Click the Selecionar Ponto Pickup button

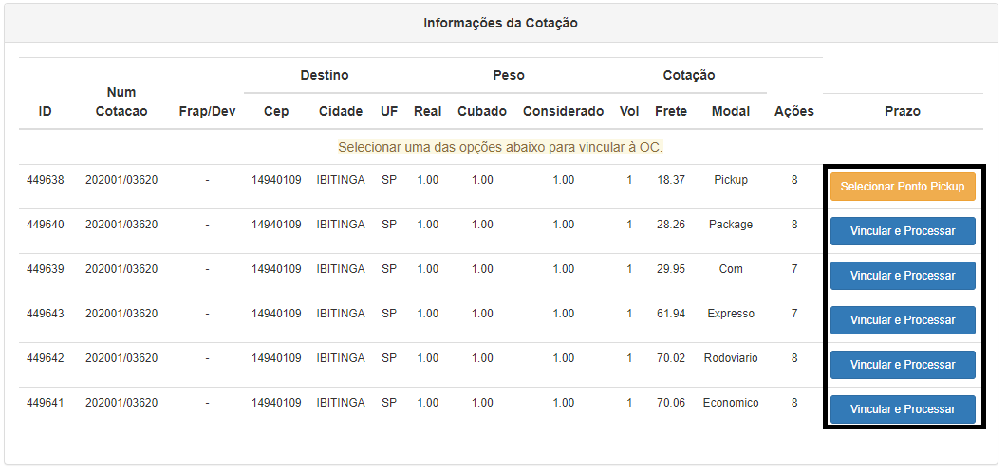(903, 187)
